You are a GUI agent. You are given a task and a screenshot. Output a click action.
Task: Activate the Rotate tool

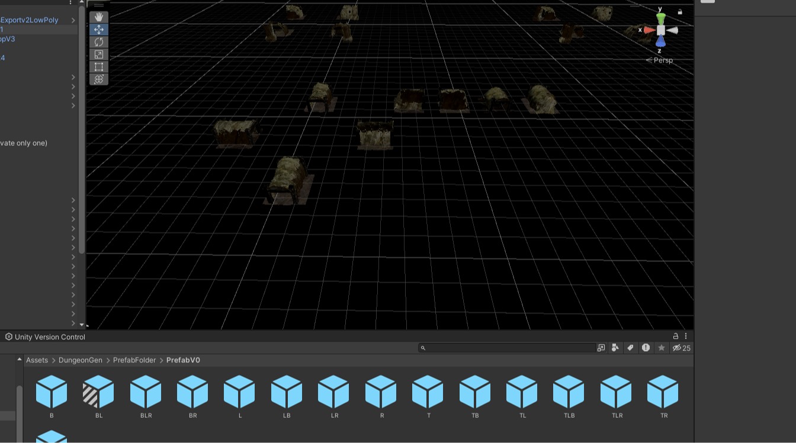point(98,41)
